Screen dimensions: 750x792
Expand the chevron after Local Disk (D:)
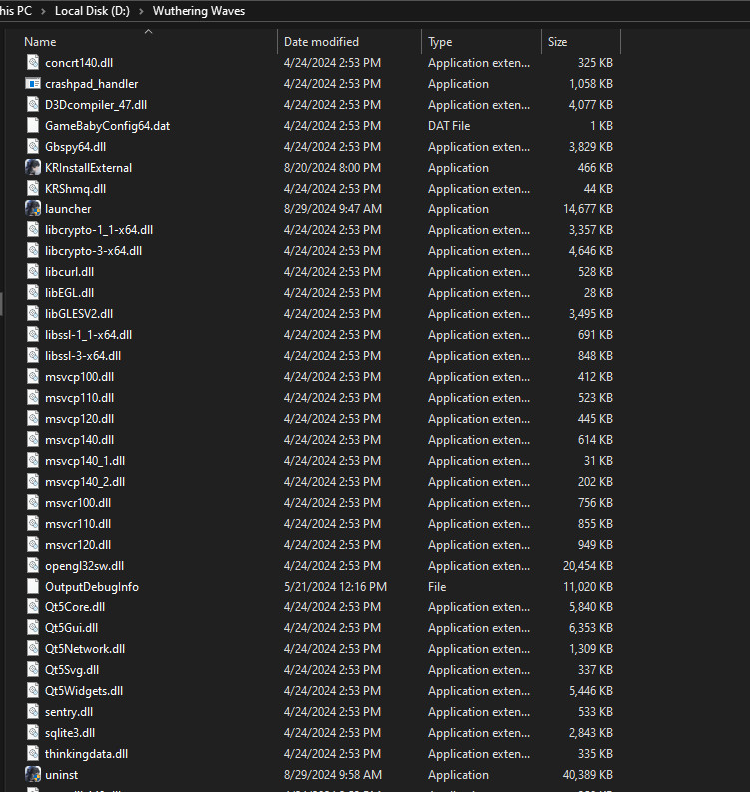coord(140,11)
